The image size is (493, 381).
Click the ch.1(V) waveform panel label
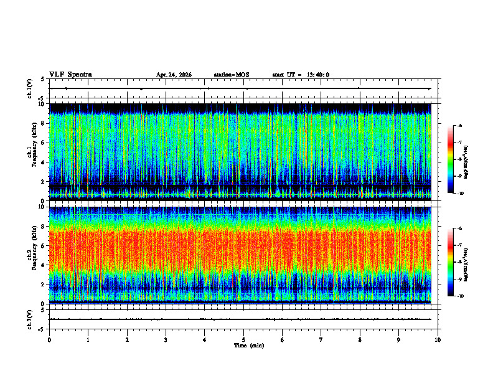coord(30,88)
